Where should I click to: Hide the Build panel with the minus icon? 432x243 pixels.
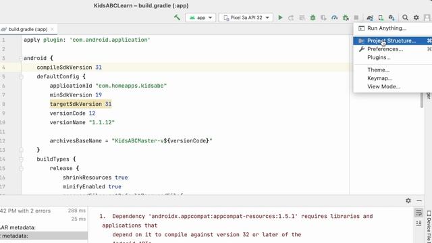[x=419, y=200]
